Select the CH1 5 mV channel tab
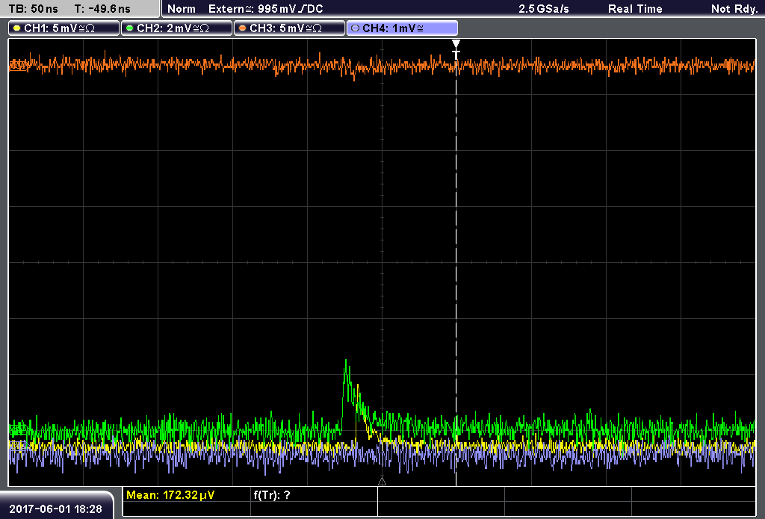 (64, 28)
